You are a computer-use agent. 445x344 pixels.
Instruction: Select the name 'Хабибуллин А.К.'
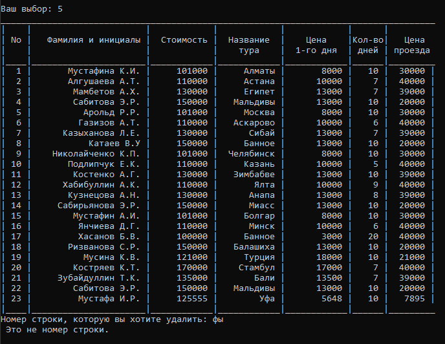[x=102, y=185]
